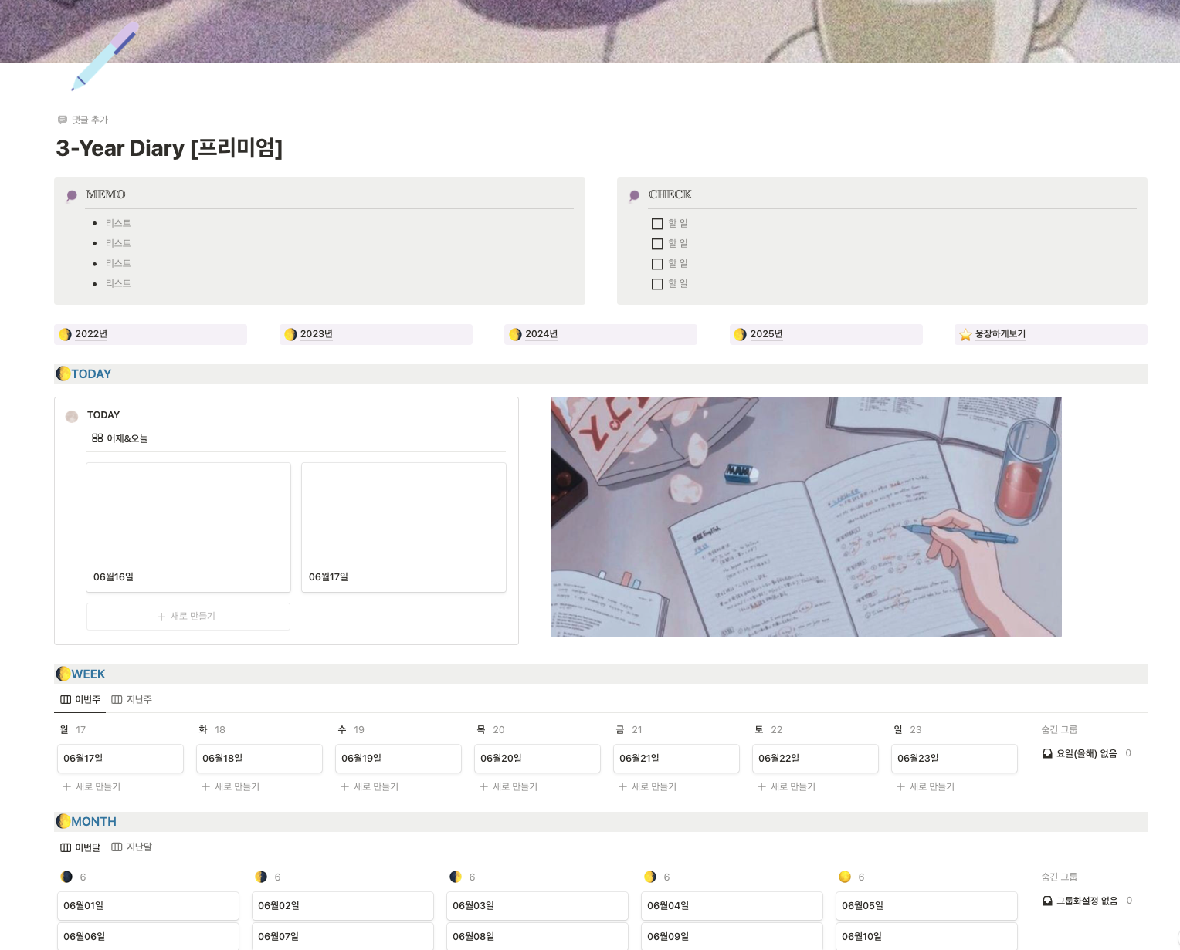Click the inbox icon beside 요일(올해) 없음
The width and height of the screenshot is (1180, 950).
click(x=1047, y=753)
